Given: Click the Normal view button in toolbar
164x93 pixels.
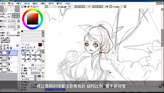Looking at the screenshot, I should 106,7.
